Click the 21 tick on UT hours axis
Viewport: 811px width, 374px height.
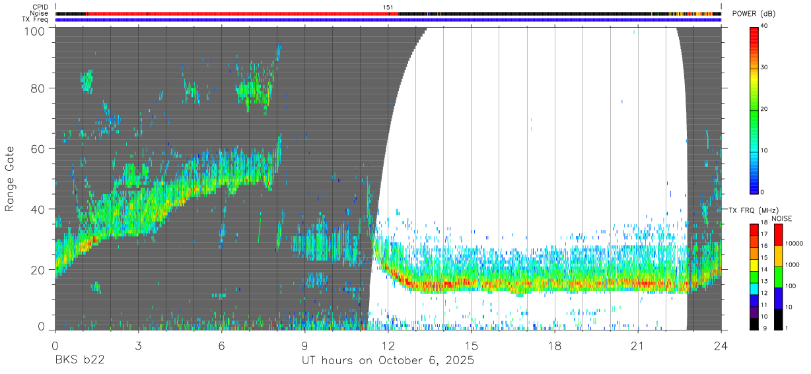tap(638, 345)
